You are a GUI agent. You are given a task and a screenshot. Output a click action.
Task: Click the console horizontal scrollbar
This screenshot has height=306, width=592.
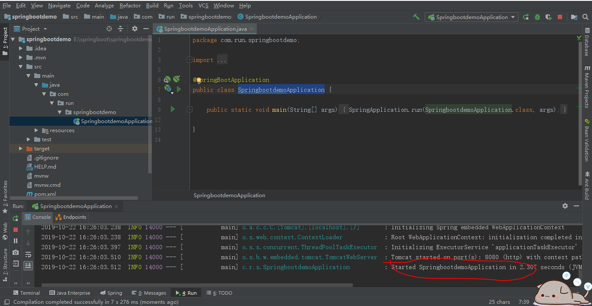[197, 285]
